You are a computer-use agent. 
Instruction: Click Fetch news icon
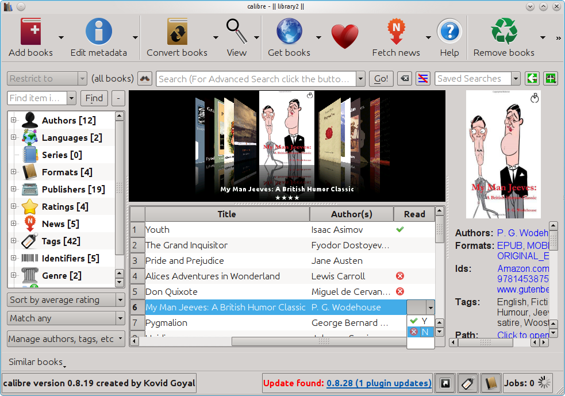(396, 32)
